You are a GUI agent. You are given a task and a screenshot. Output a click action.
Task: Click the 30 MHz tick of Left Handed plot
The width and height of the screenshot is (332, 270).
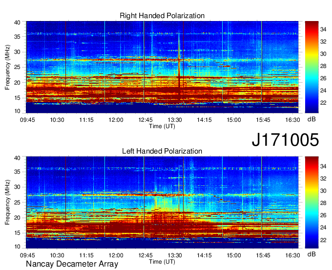18,187
